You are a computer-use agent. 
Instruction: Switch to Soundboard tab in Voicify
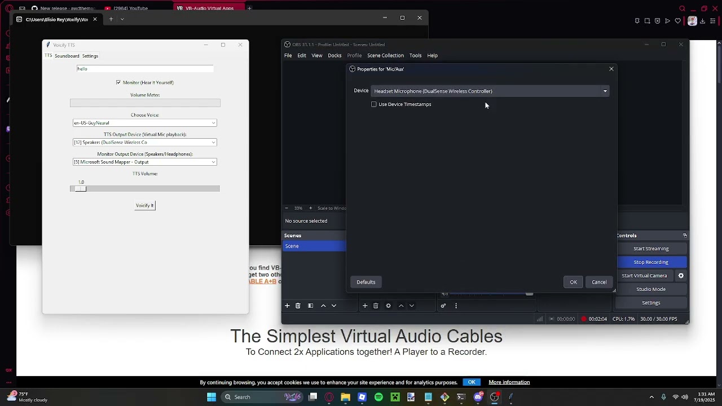coord(67,56)
